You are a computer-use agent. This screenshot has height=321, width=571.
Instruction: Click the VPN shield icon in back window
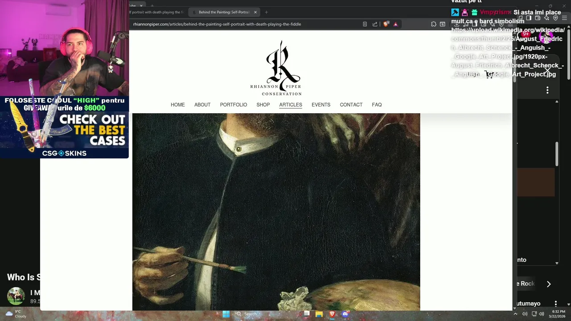[555, 18]
